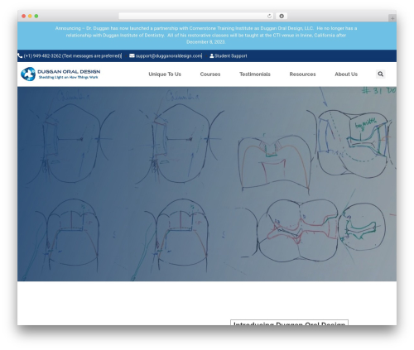Click support@dugganoraldesign.com email link

(x=169, y=56)
